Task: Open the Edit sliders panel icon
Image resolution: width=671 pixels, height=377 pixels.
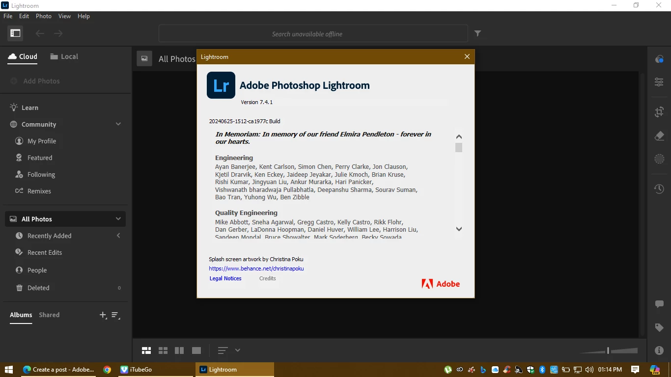Action: click(659, 82)
